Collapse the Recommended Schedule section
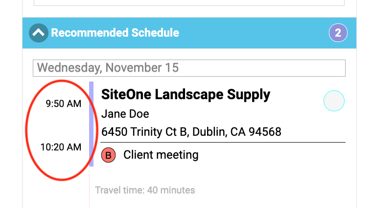 39,33
